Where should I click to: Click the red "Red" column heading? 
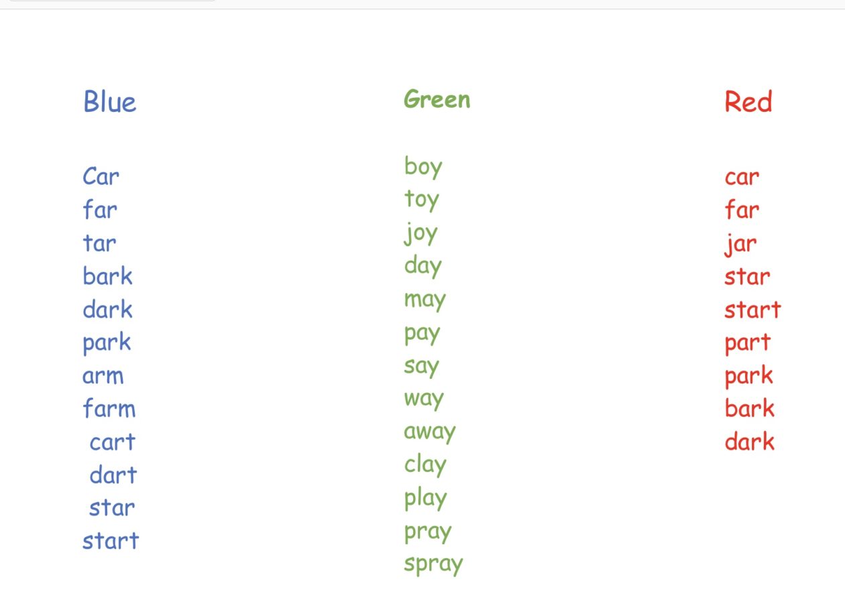pyautogui.click(x=748, y=102)
